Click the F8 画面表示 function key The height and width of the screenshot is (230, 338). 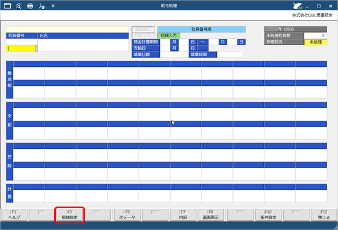click(211, 215)
